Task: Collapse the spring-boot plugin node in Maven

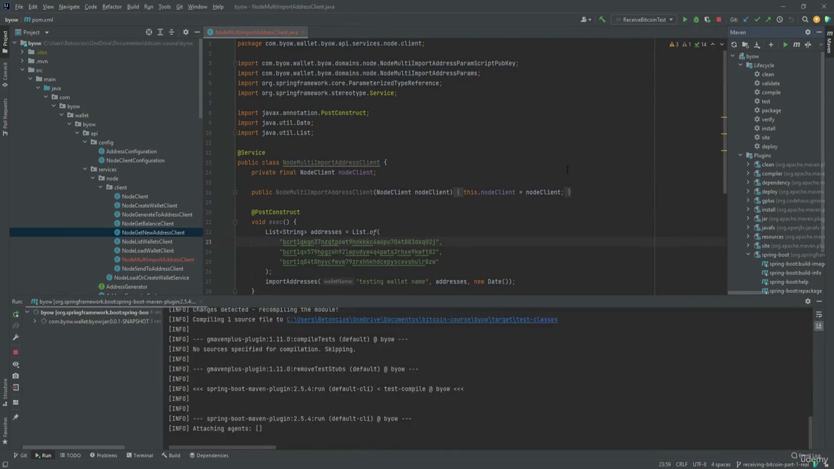Action: point(748,255)
